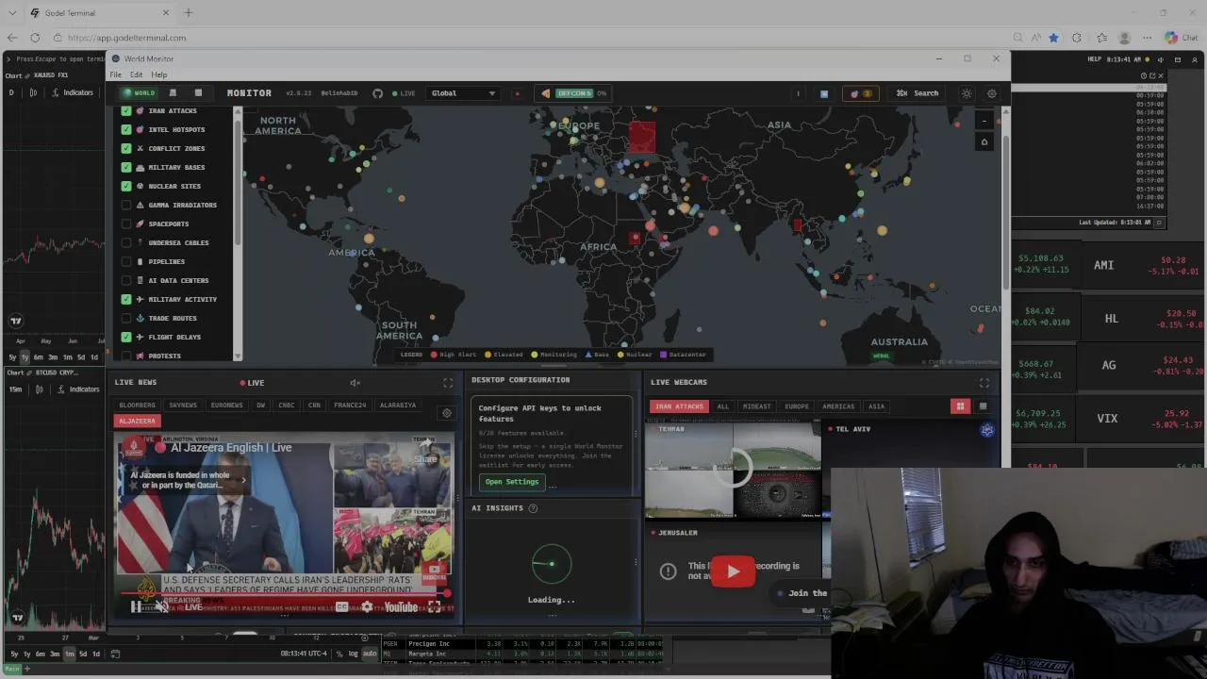Viewport: 1207px width, 679px height.
Task: Click the red record dot button
Action: coord(517,93)
